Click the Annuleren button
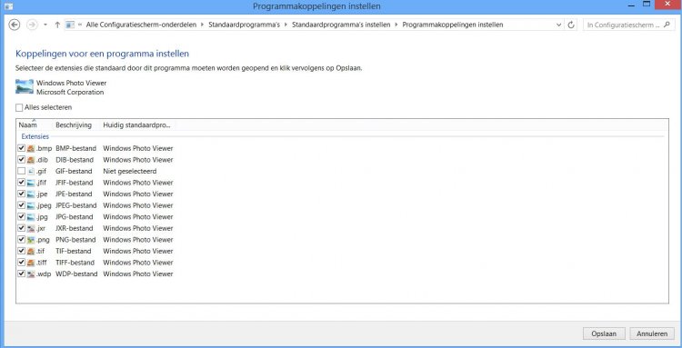 pyautogui.click(x=652, y=333)
